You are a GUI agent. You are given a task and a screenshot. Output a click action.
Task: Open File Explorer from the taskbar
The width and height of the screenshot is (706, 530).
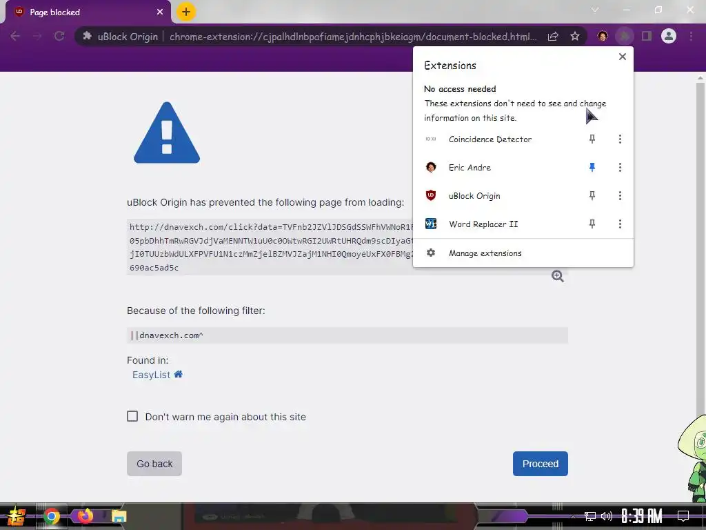click(119, 516)
